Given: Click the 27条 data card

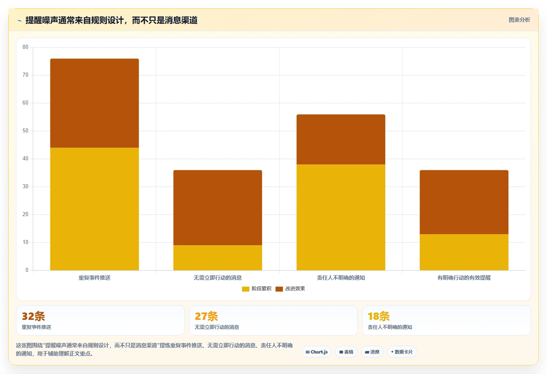Looking at the screenshot, I should [273, 320].
